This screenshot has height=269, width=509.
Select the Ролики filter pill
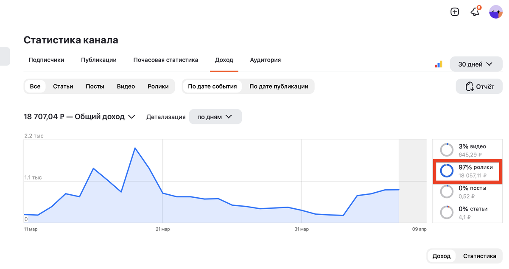158,86
